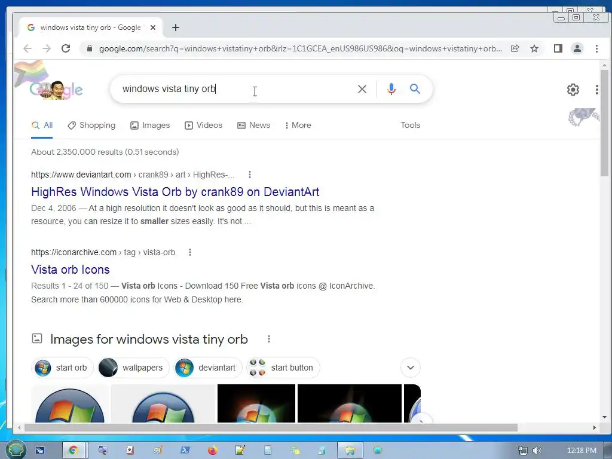Open PowerShell from the taskbar
This screenshot has width=612, height=459.
coord(185,451)
